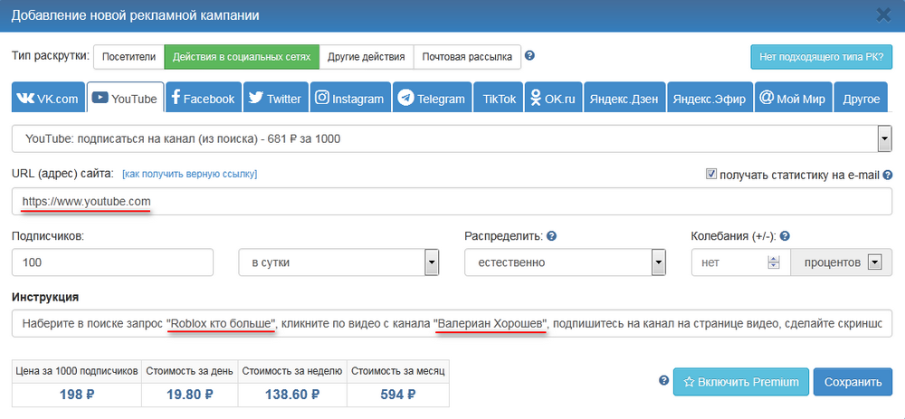The height and width of the screenshot is (419, 905).
Task: Click the question icon next to Колебания
Action: click(x=786, y=236)
